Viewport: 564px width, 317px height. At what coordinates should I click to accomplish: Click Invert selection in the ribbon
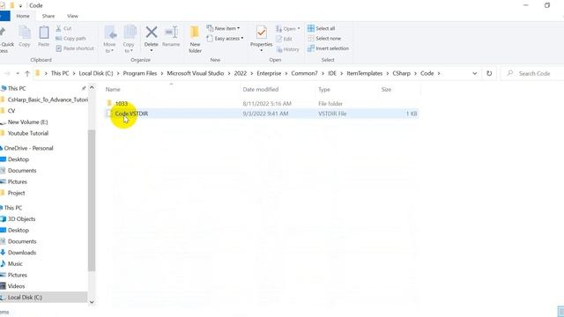click(x=328, y=48)
